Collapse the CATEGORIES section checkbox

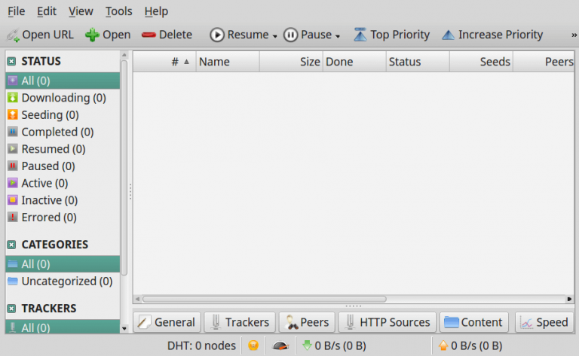(11, 245)
